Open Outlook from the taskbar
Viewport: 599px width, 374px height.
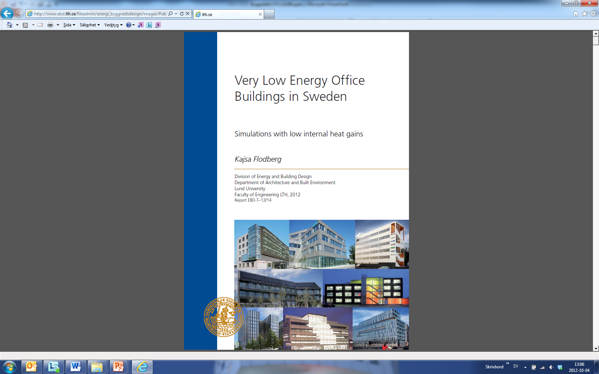point(32,367)
